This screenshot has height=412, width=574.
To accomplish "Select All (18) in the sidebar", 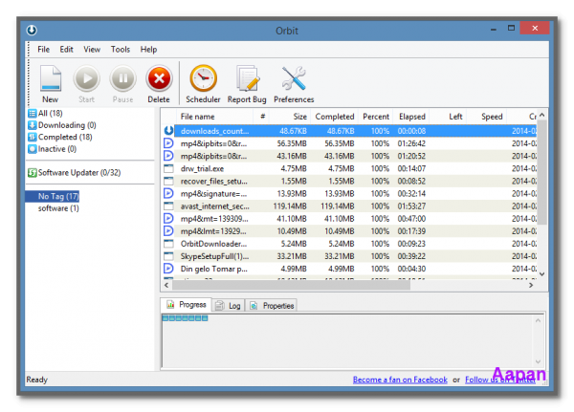I will coord(45,113).
